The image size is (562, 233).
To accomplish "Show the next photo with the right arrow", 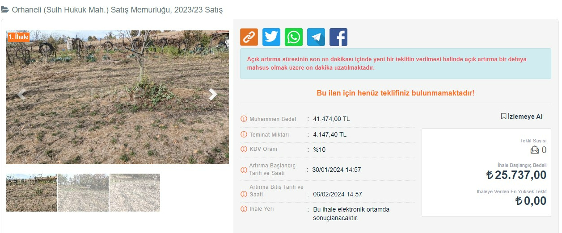I will [x=213, y=94].
